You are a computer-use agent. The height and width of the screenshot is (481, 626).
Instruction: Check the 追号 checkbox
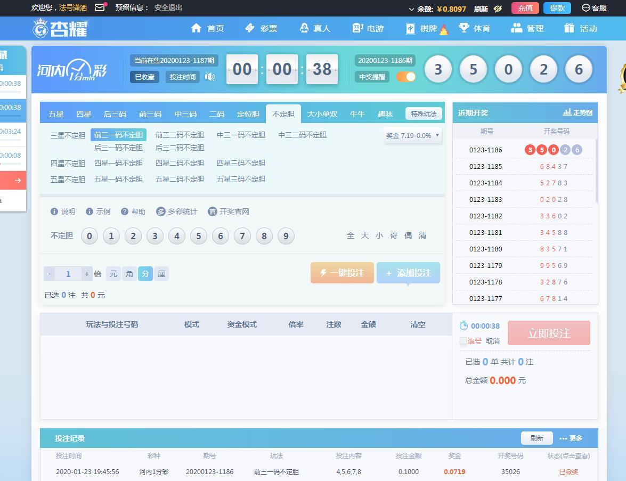point(463,341)
